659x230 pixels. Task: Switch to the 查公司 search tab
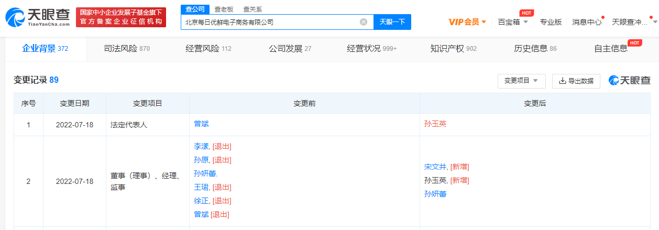point(195,9)
